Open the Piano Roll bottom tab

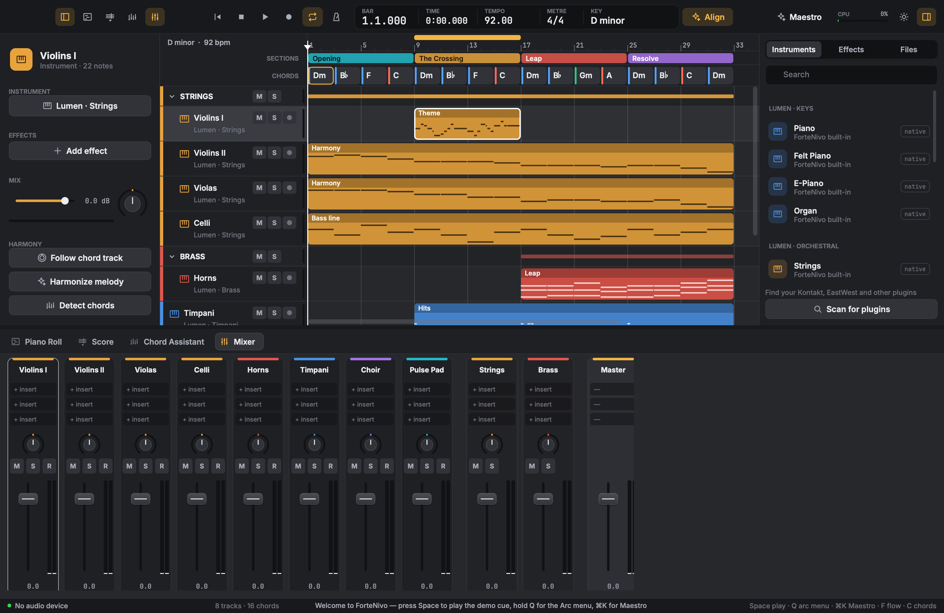(x=37, y=342)
